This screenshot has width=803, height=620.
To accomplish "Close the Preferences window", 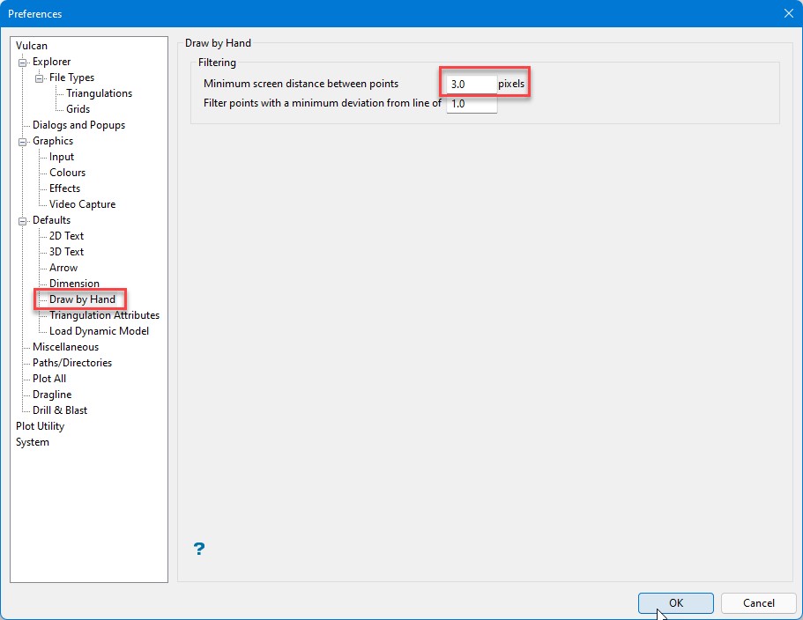I will point(789,13).
